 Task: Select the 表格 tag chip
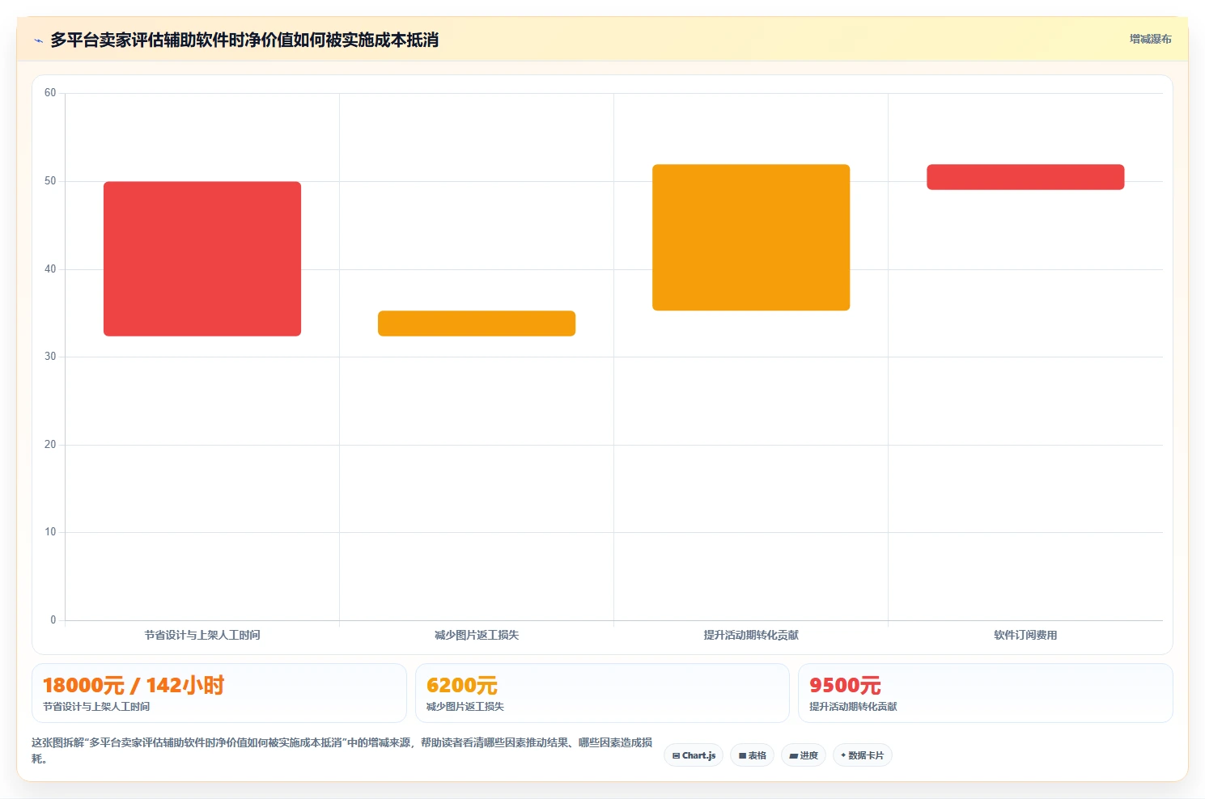click(752, 755)
